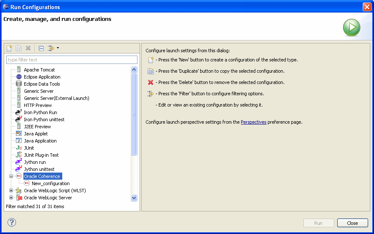374x234 pixels.
Task: Click the Collapse All toolbar icon
Action: point(41,48)
